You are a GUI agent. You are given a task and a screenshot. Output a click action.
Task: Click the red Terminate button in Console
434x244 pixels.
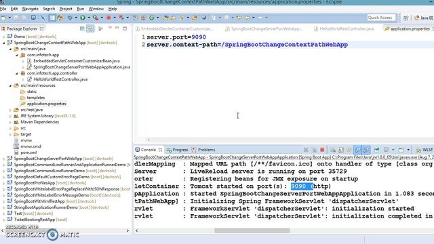click(x=322, y=150)
